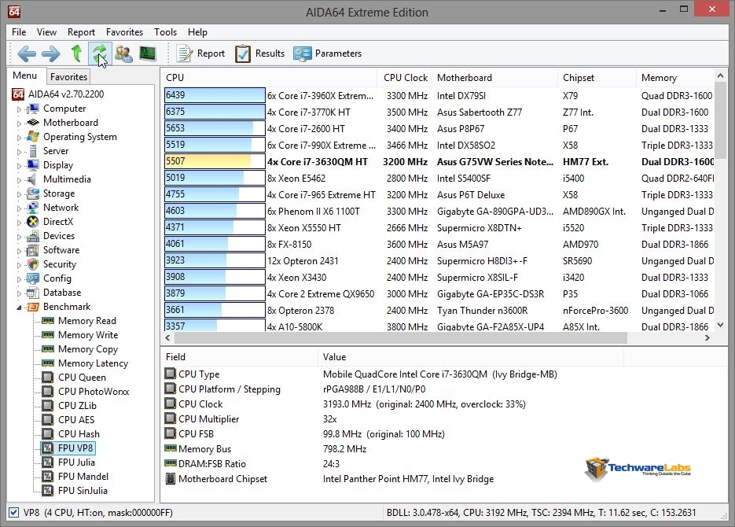Click the vertical scrollbar up arrow
735x527 pixels.
click(721, 76)
